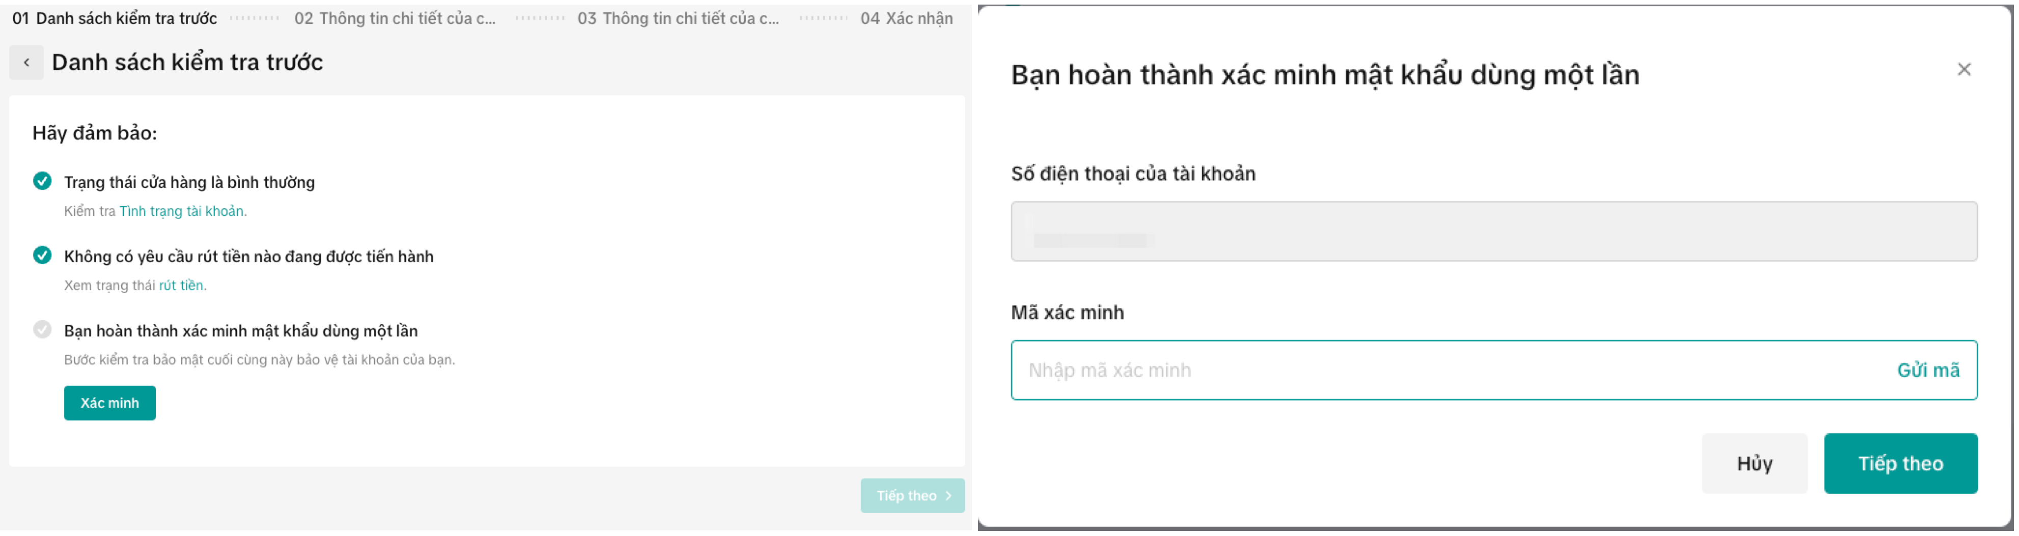
Task: Select step 02 'Thông tin chi tiết' tab
Action: tap(395, 19)
